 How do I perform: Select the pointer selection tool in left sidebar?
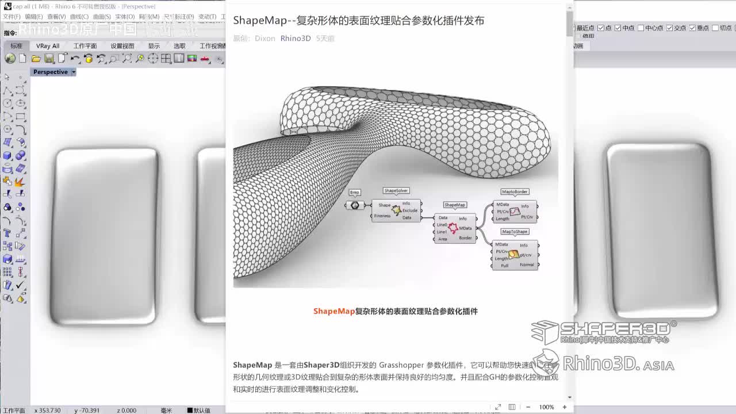(x=7, y=78)
